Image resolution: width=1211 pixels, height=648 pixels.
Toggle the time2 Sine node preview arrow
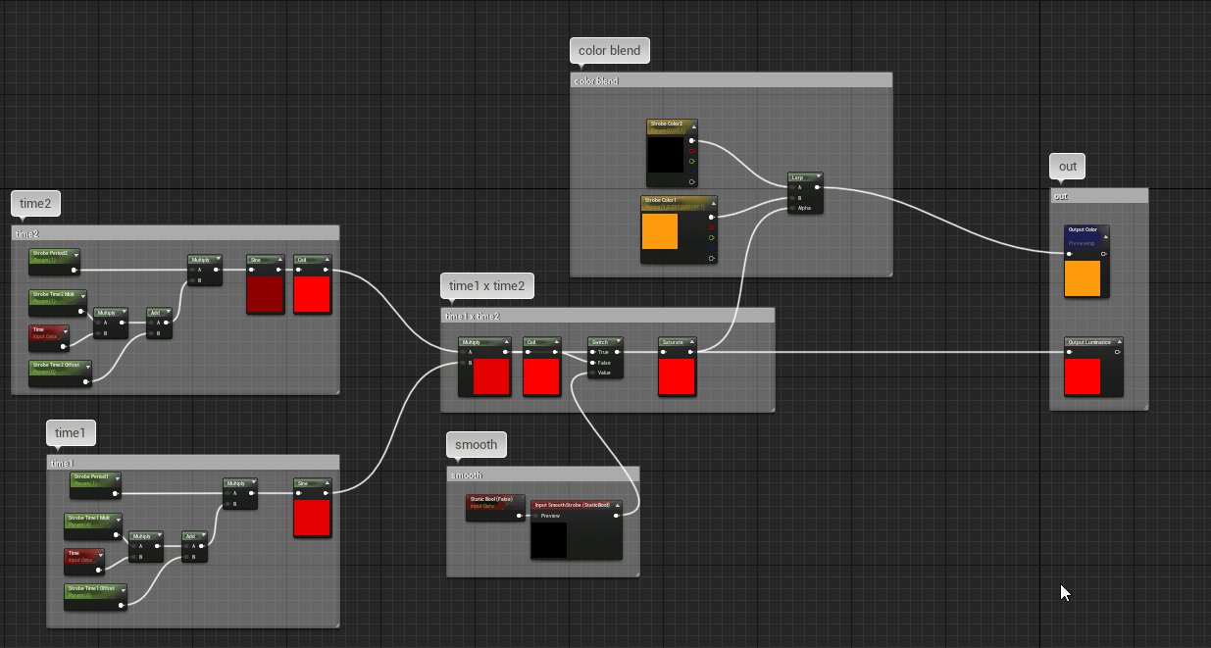(x=279, y=260)
